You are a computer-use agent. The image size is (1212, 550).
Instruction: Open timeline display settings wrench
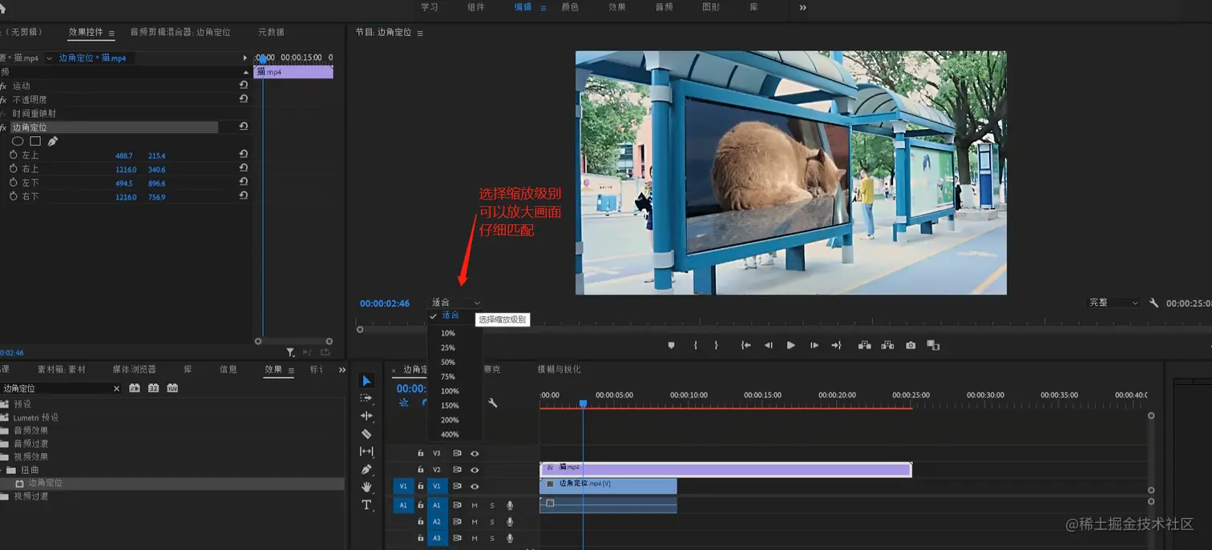click(x=492, y=403)
